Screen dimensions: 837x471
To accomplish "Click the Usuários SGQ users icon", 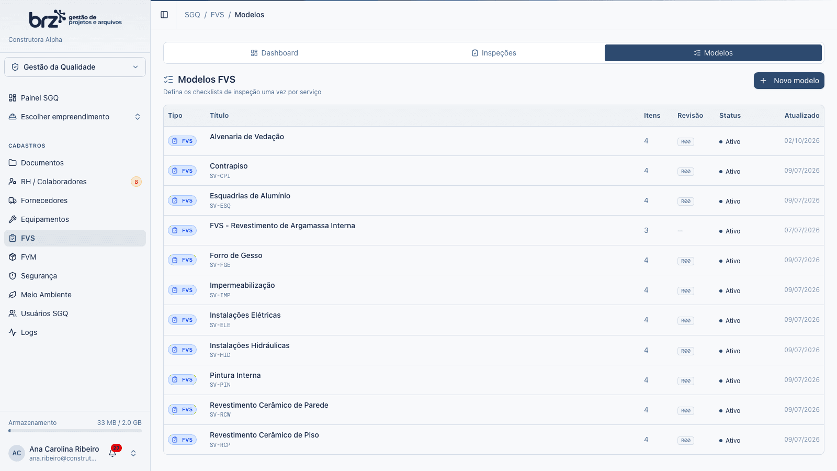I will click(13, 313).
